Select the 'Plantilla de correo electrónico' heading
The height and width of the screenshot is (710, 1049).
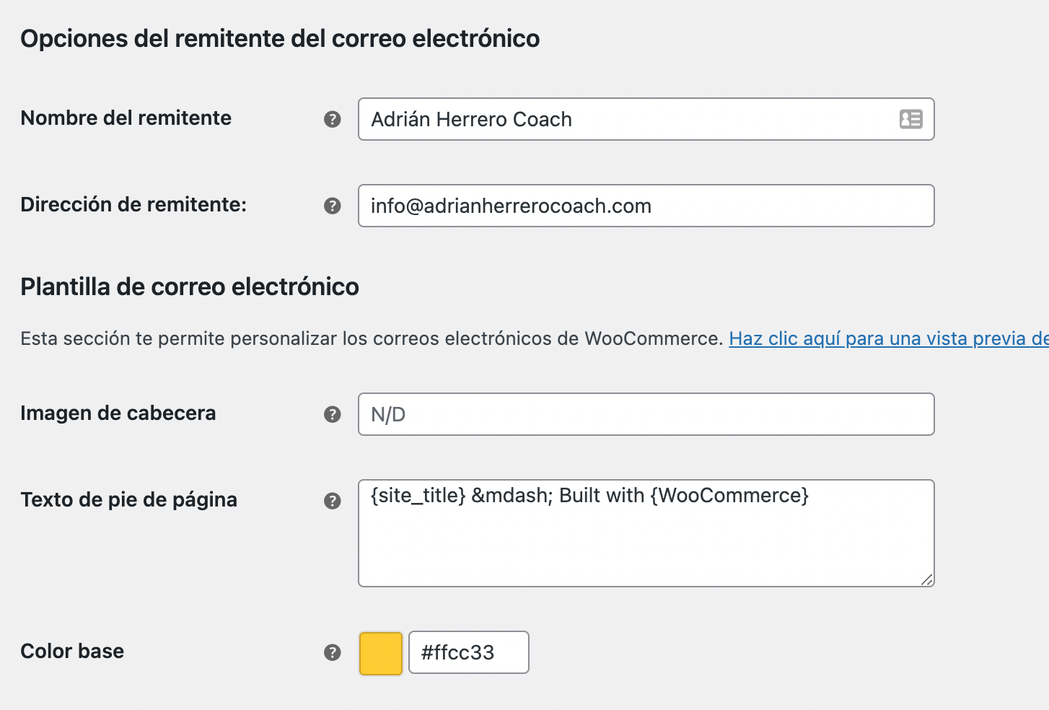(x=190, y=286)
